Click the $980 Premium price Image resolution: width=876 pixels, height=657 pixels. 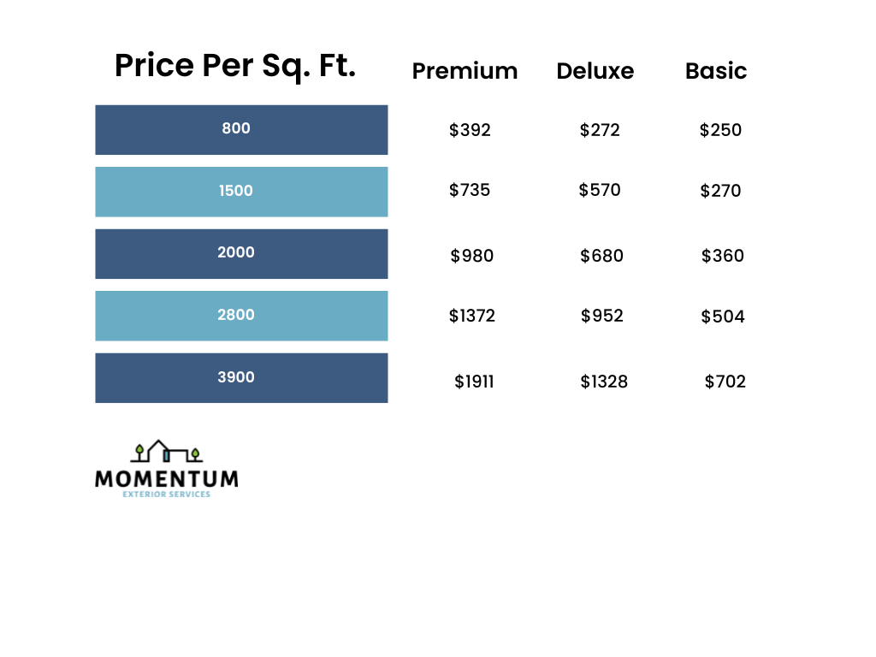[x=472, y=256]
